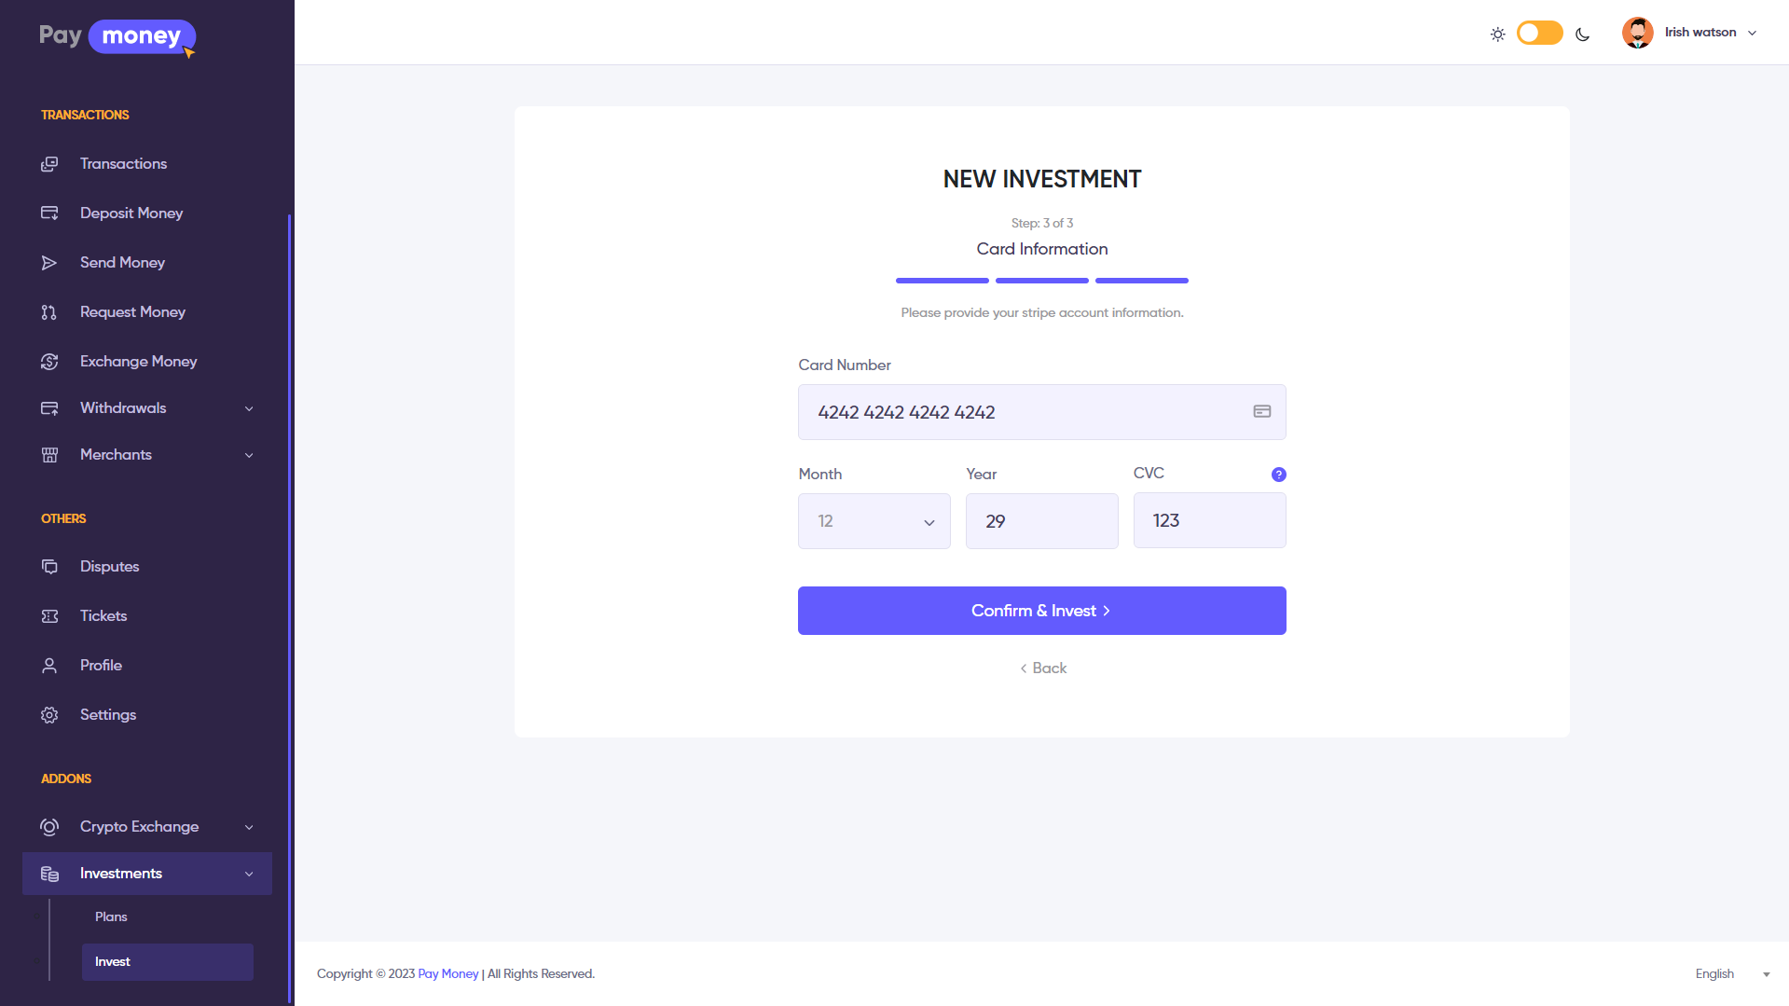Open the Month dropdown
Image resolution: width=1789 pixels, height=1006 pixels.
(874, 521)
